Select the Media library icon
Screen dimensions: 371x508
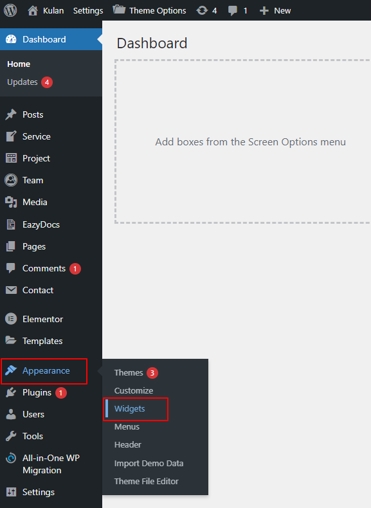pos(11,202)
